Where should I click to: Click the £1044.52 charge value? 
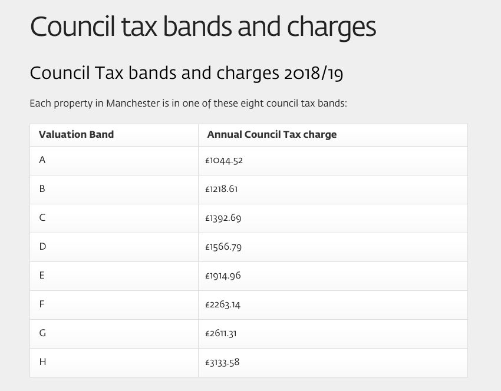pyautogui.click(x=224, y=160)
